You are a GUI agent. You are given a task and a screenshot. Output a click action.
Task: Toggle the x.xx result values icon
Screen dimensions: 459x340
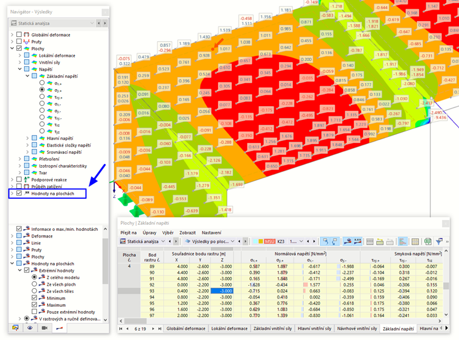(x=358, y=241)
